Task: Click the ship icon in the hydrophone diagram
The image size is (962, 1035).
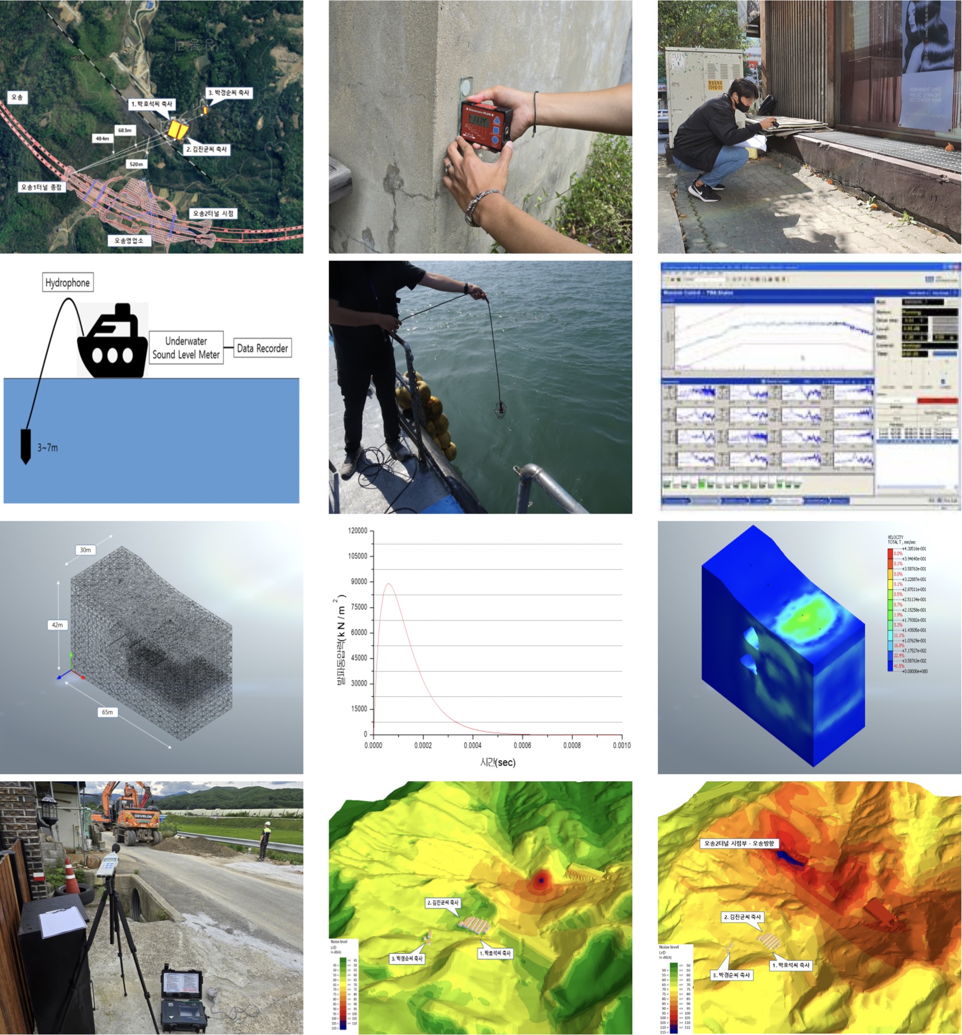Action: coord(113,342)
